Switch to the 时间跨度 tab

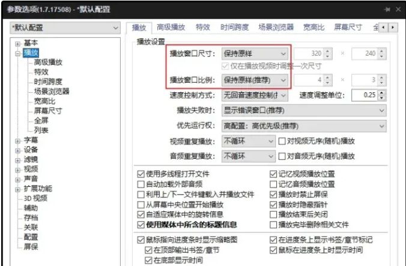[235, 27]
